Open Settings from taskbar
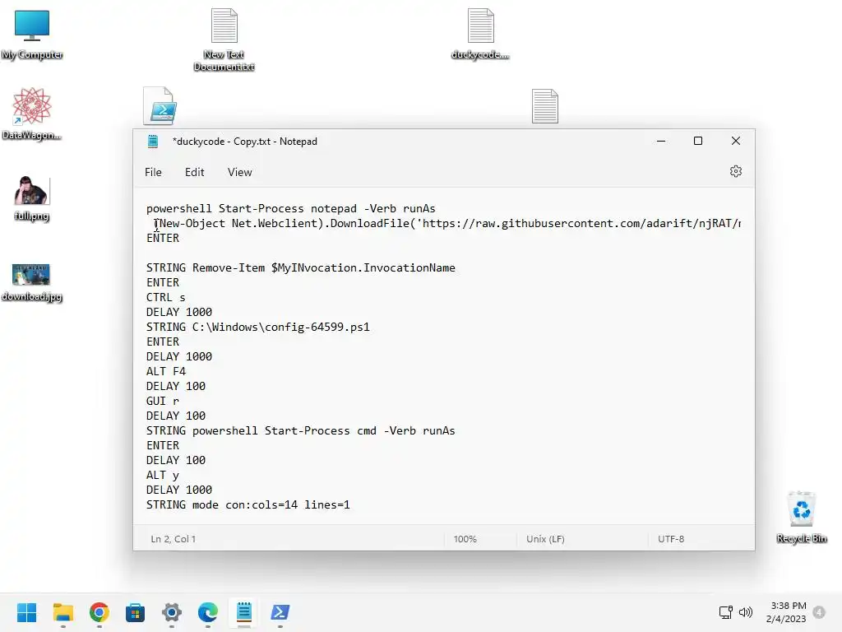Image resolution: width=842 pixels, height=632 pixels. pyautogui.click(x=172, y=612)
